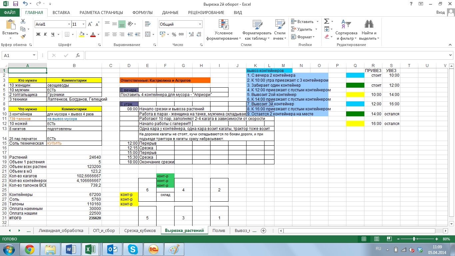Align text to middle of cell

click(114, 24)
